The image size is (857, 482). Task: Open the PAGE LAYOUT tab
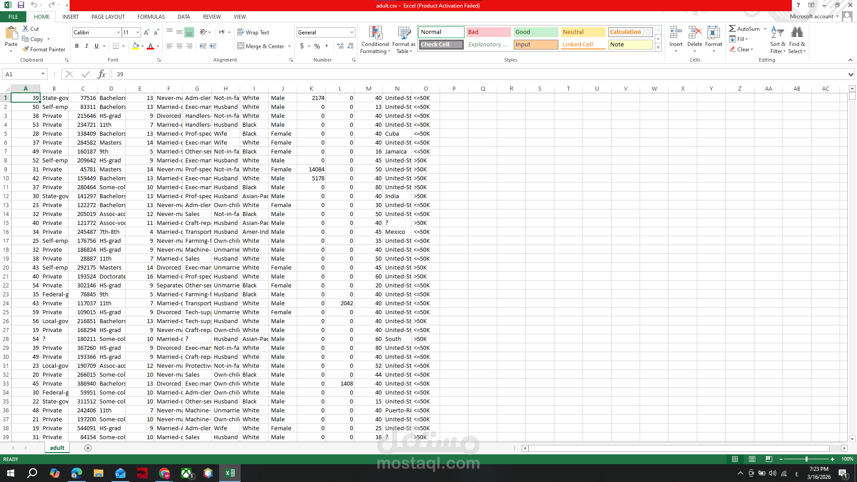point(108,17)
